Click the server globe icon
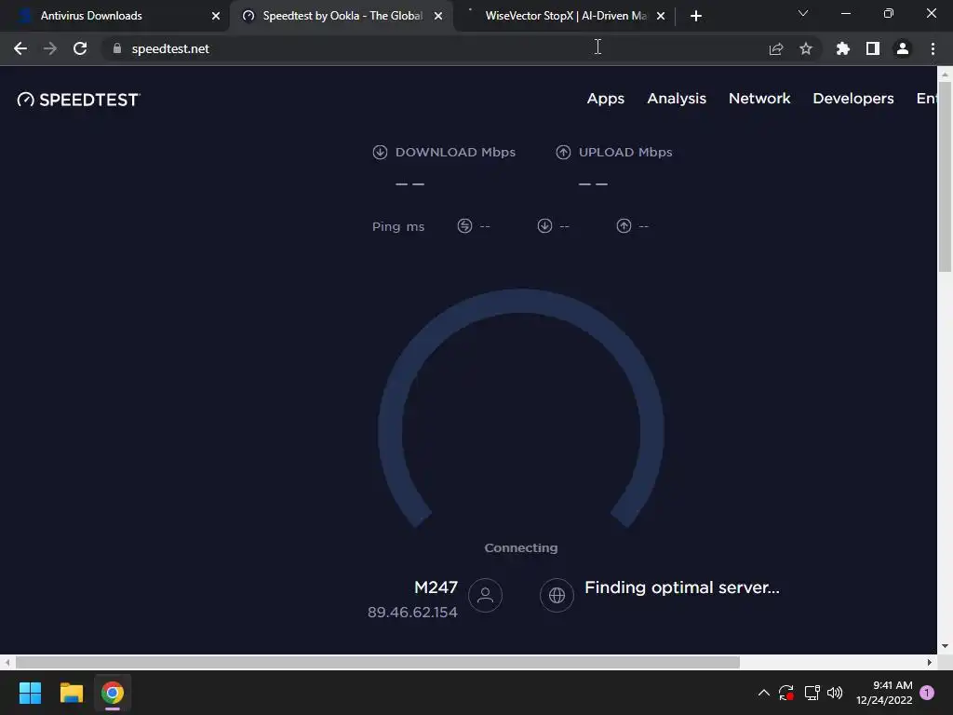 coord(557,595)
